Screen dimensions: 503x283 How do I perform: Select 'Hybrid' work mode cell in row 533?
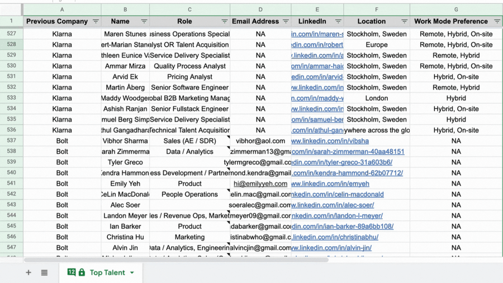(456, 98)
